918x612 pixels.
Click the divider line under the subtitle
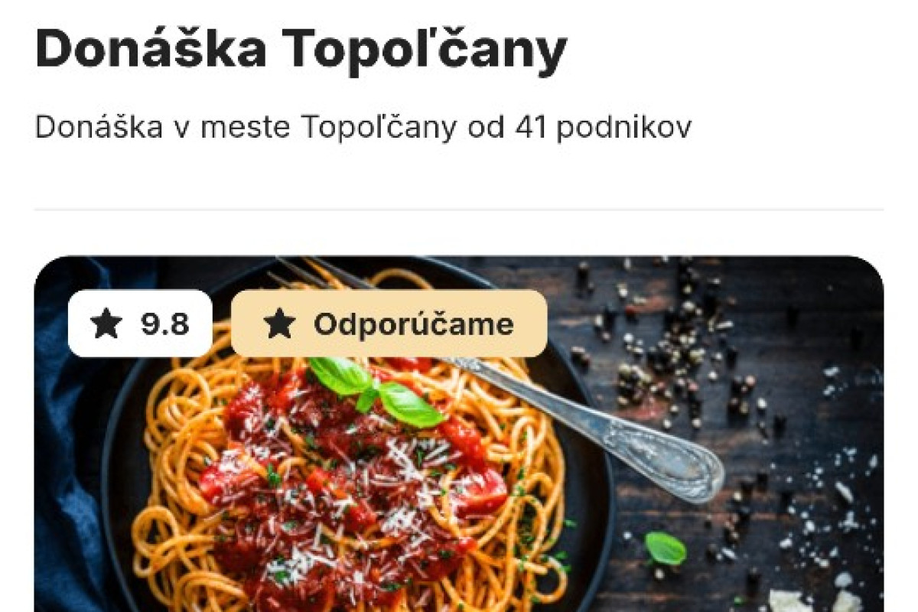pos(459,210)
